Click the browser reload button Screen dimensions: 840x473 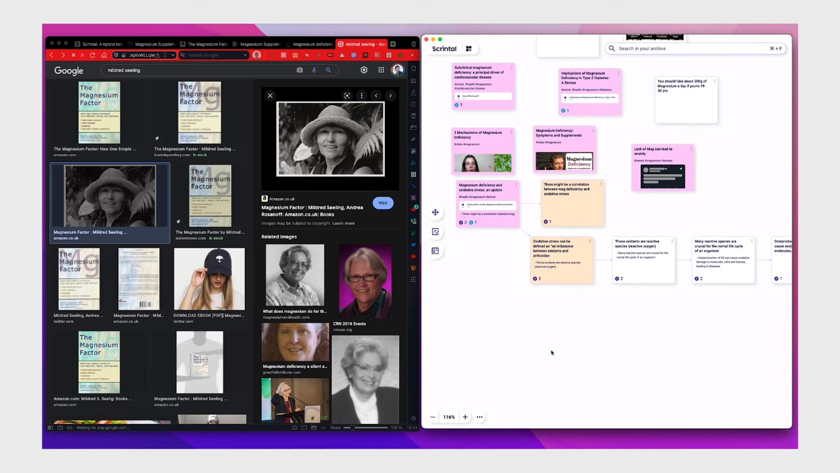point(93,56)
